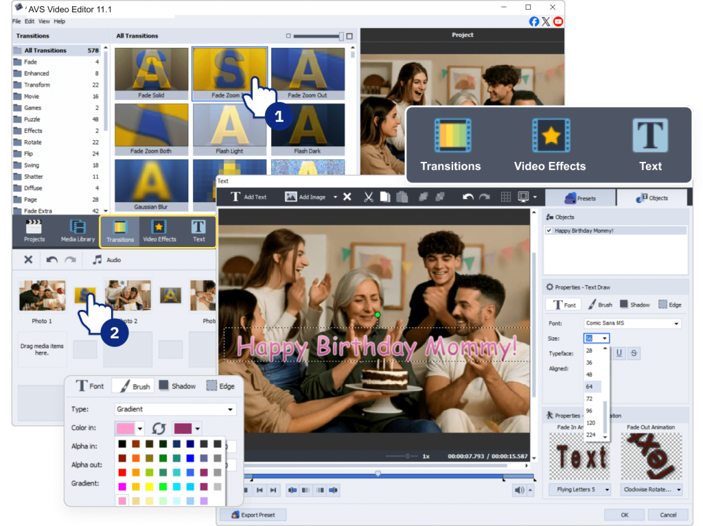Click the Cut scissors icon

pyautogui.click(x=369, y=197)
